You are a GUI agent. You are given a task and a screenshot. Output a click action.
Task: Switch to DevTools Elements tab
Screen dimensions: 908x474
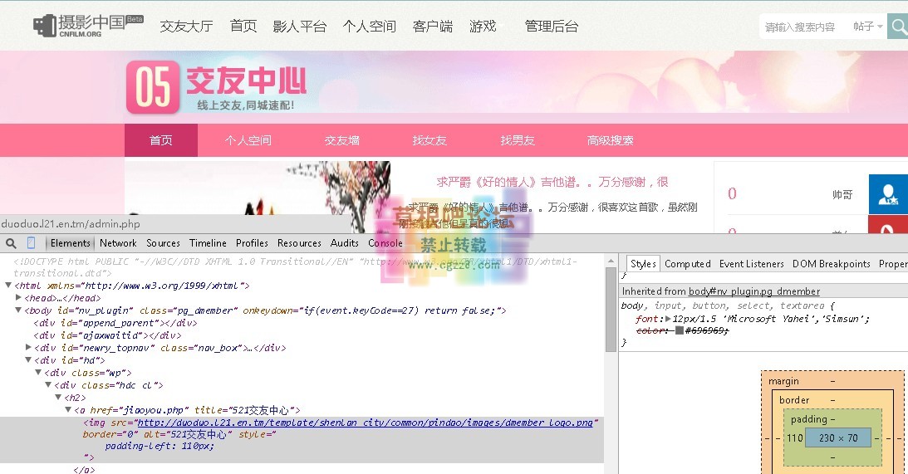coord(70,243)
